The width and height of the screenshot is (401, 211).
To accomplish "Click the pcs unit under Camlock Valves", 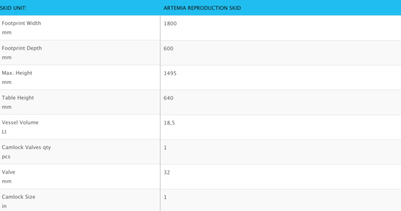I will 6,156.
